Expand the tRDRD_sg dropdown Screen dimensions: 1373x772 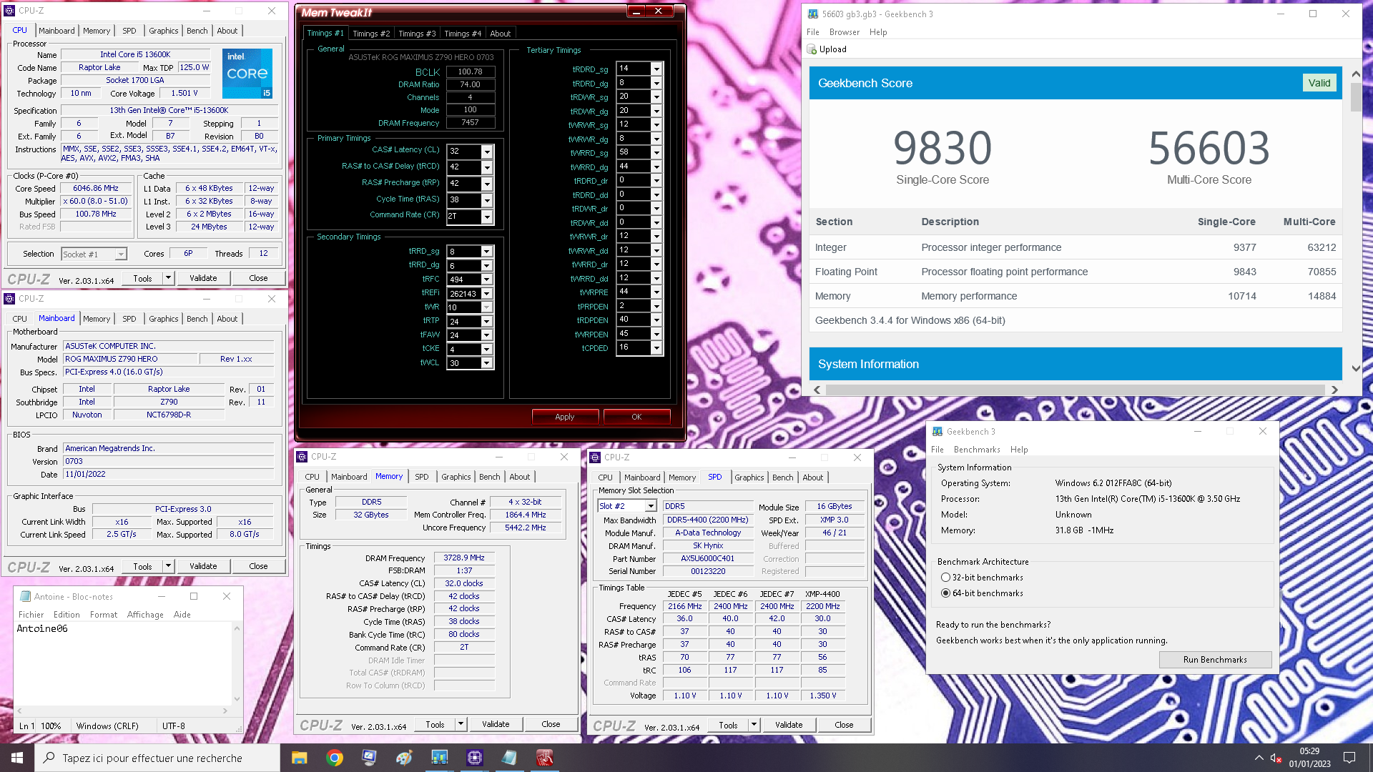[x=656, y=69]
